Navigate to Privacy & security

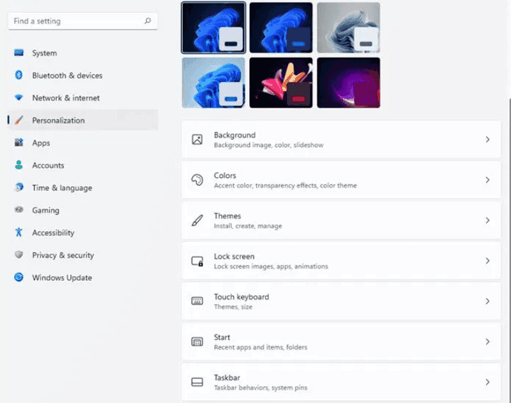[x=83, y=255]
